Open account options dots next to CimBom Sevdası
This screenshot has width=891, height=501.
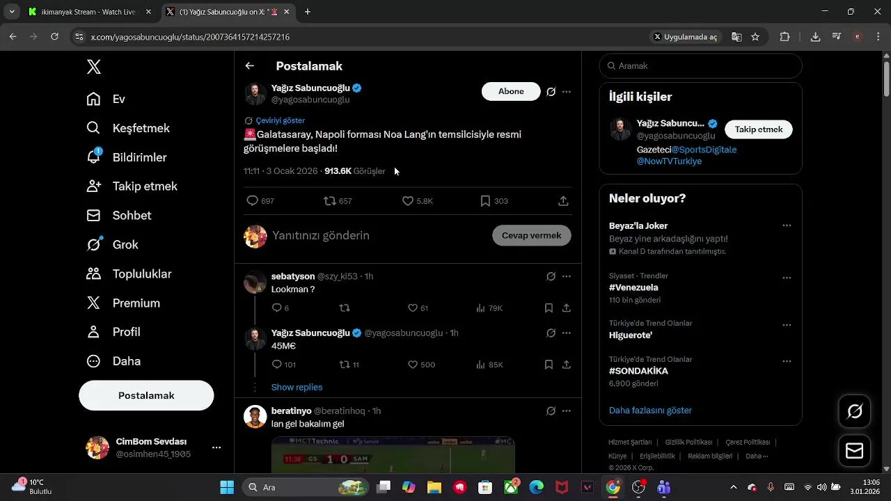(x=216, y=447)
